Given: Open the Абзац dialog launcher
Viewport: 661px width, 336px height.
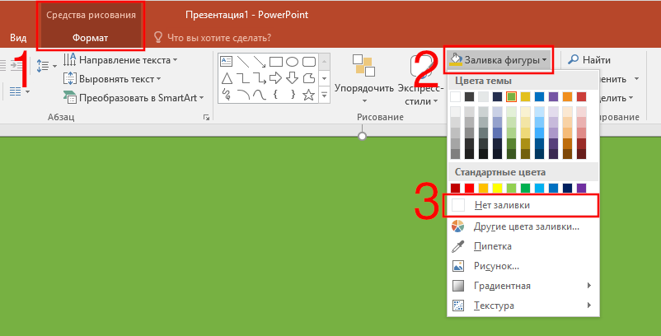Looking at the screenshot, I should [206, 118].
